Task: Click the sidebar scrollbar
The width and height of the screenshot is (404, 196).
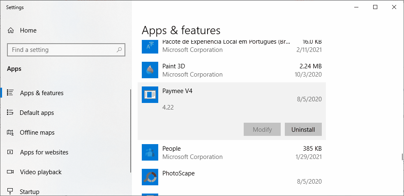Action: tap(131, 131)
